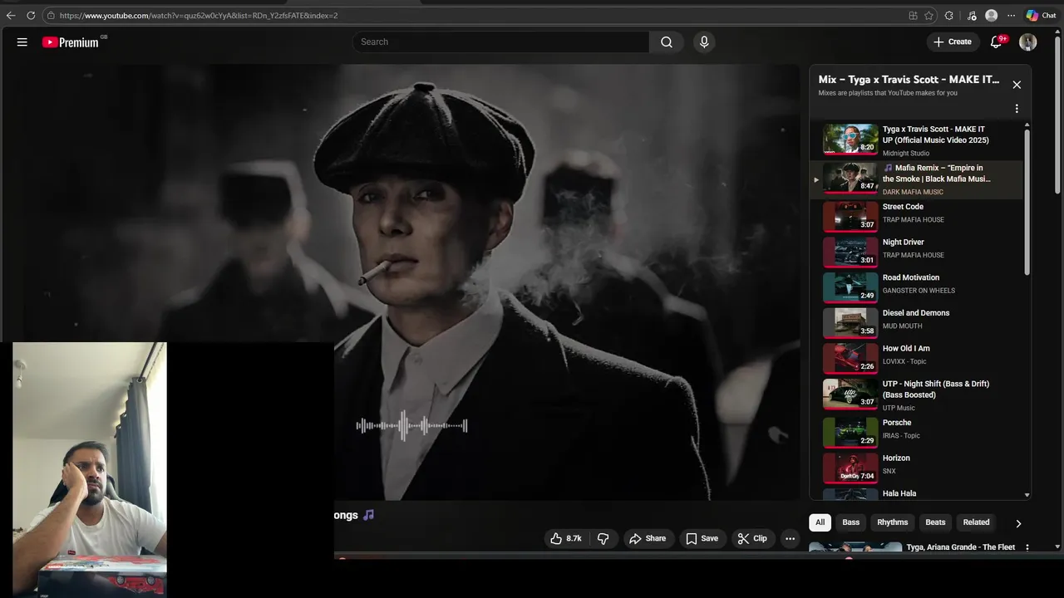Viewport: 1064px width, 598px height.
Task: Dislike the video with thumbs down
Action: [603, 538]
